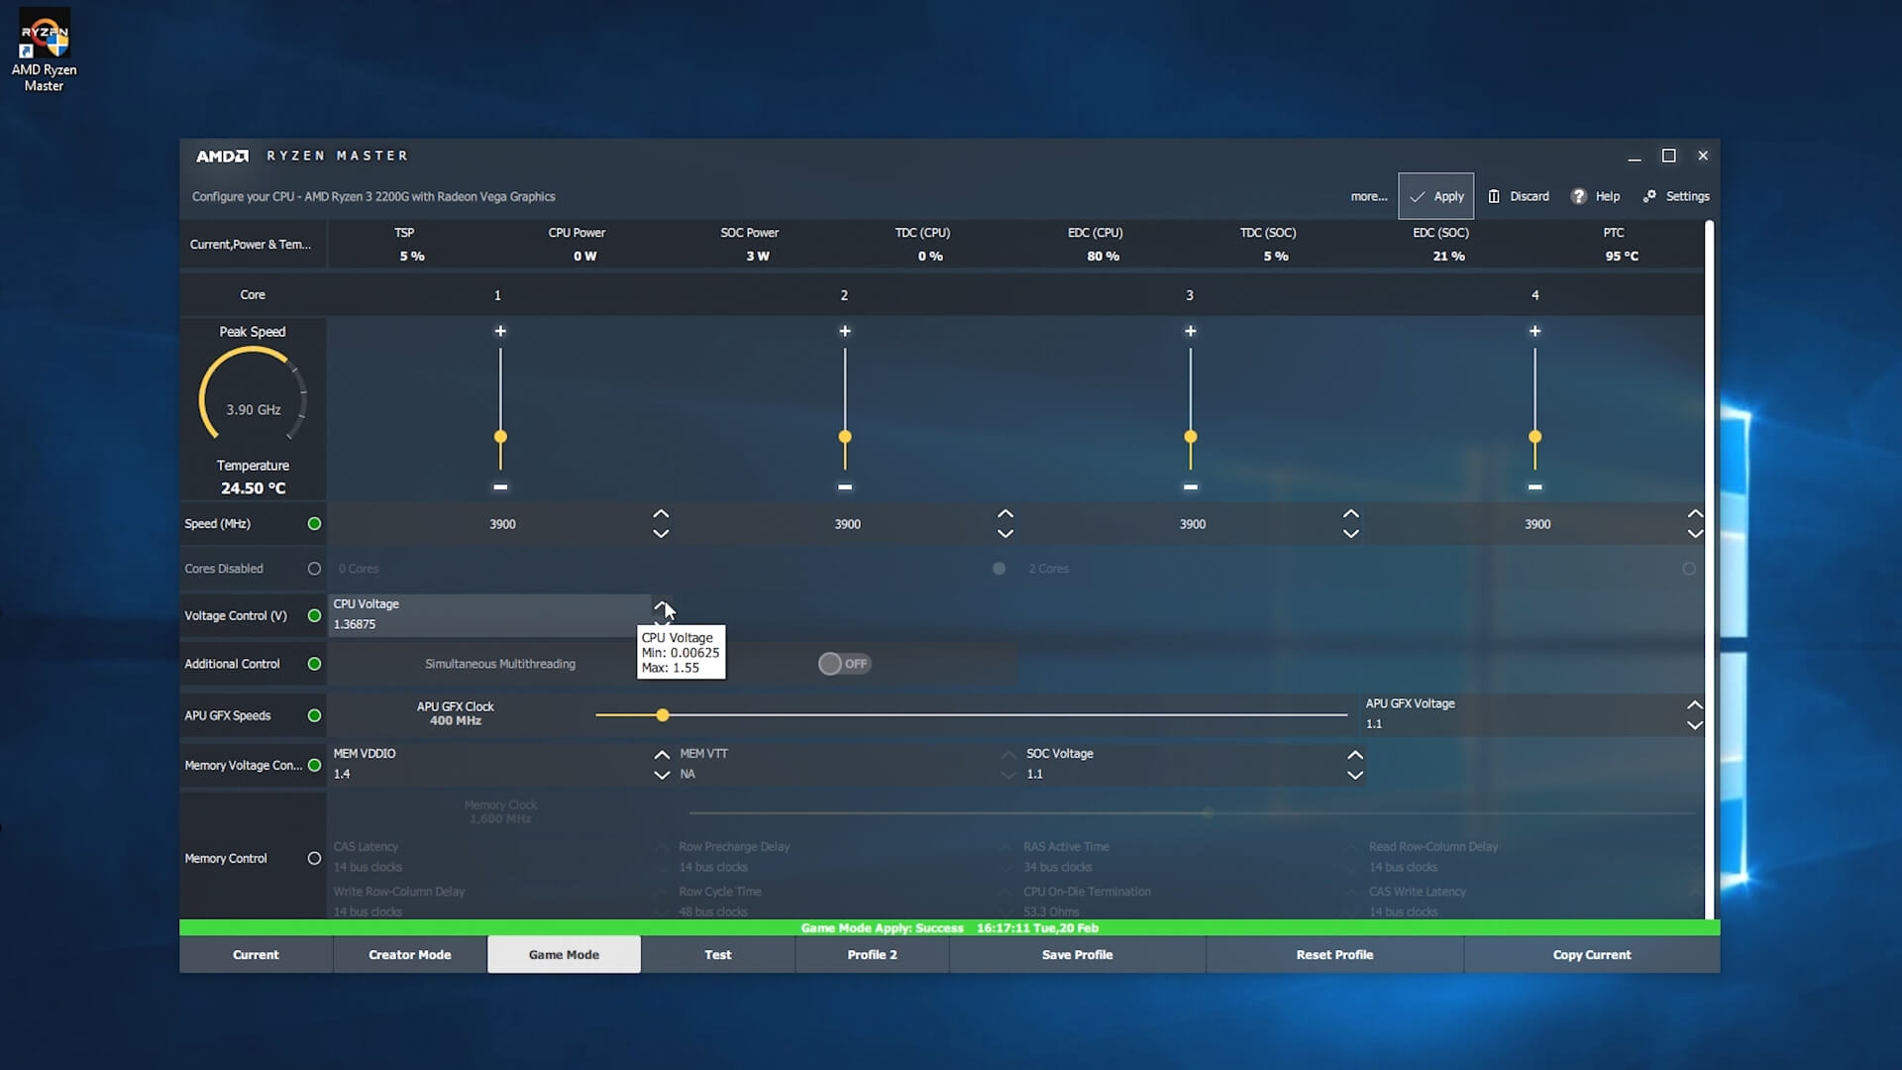Click the plus icon above Core 2 slider

[845, 331]
